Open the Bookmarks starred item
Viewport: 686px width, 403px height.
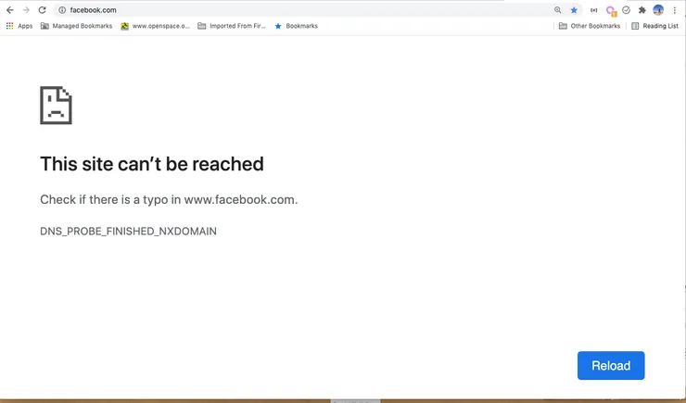click(x=296, y=26)
